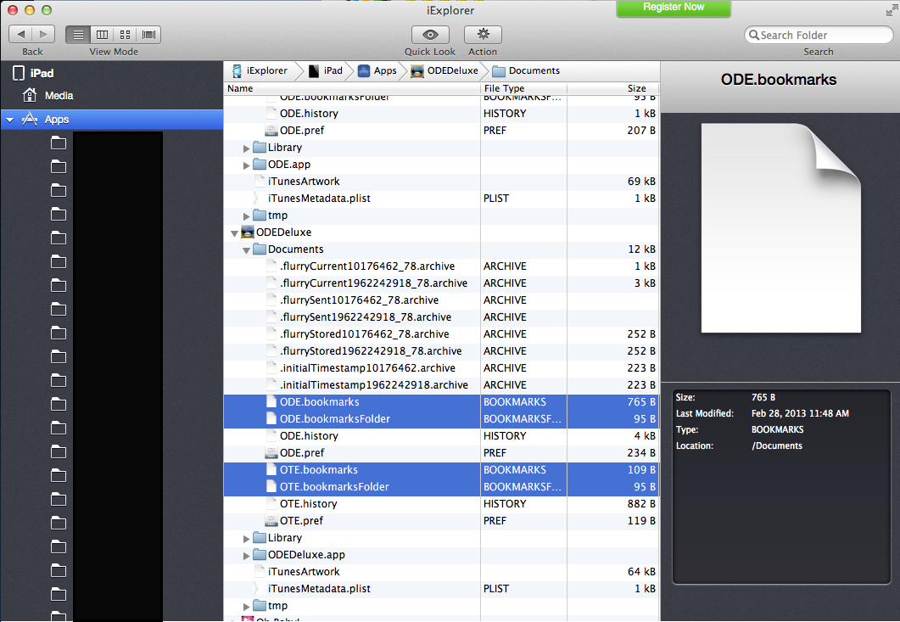Select .flurryStored10176462_78.archive file
900x622 pixels.
click(441, 333)
